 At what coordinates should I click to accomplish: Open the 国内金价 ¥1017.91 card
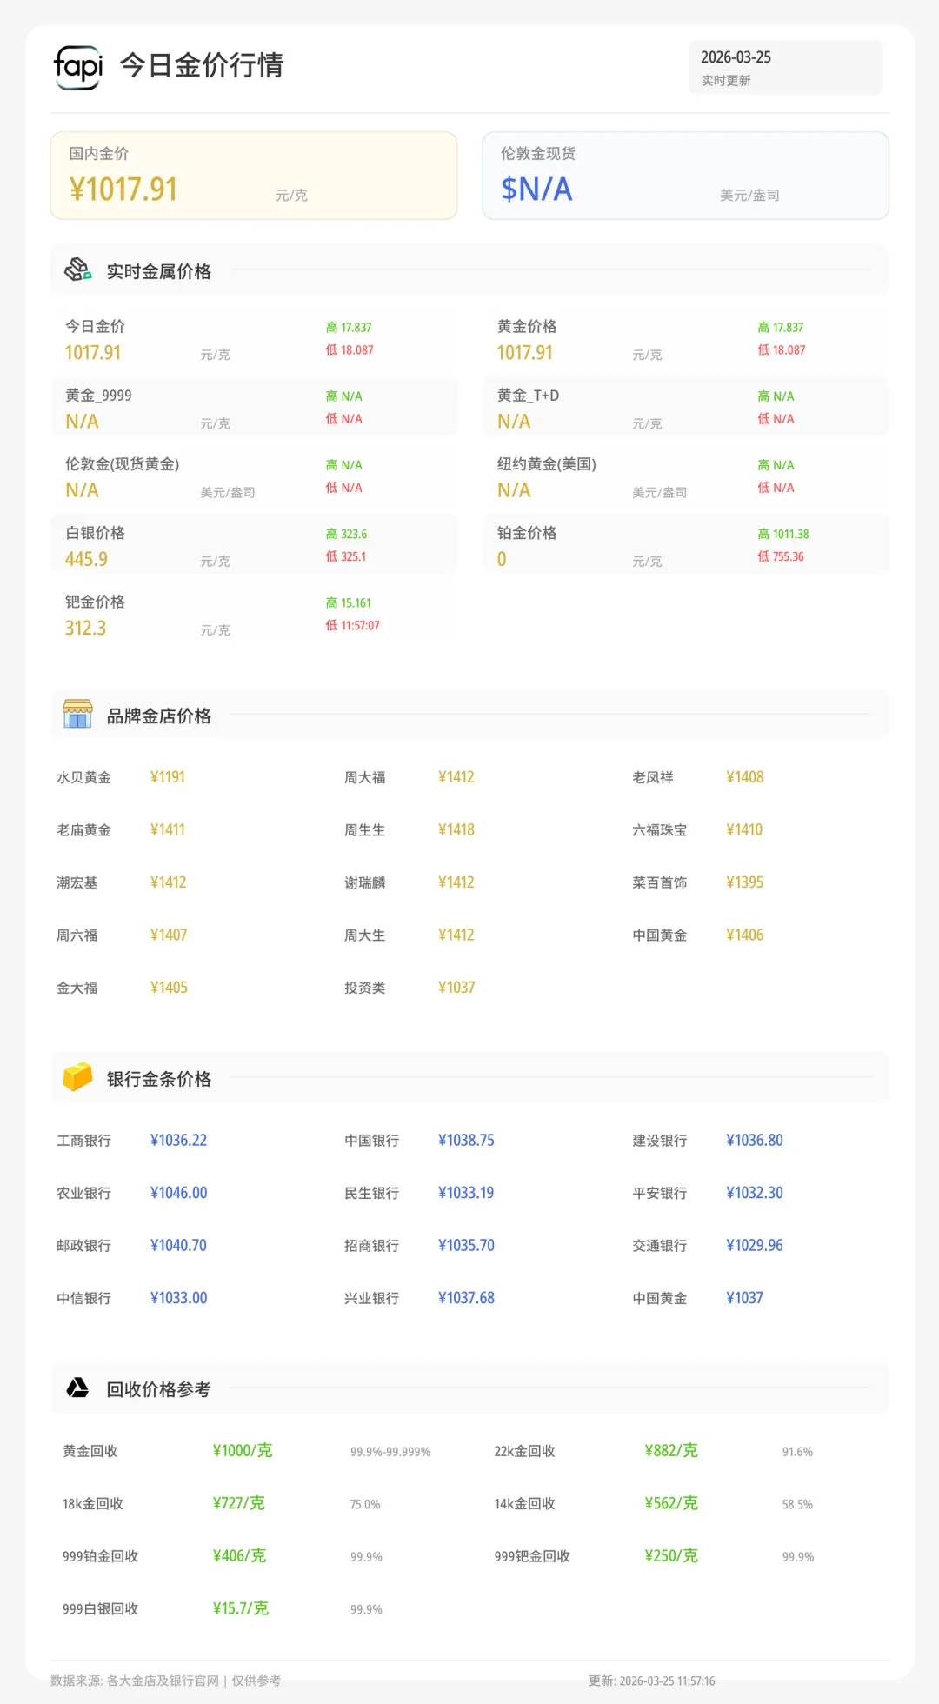tap(254, 176)
